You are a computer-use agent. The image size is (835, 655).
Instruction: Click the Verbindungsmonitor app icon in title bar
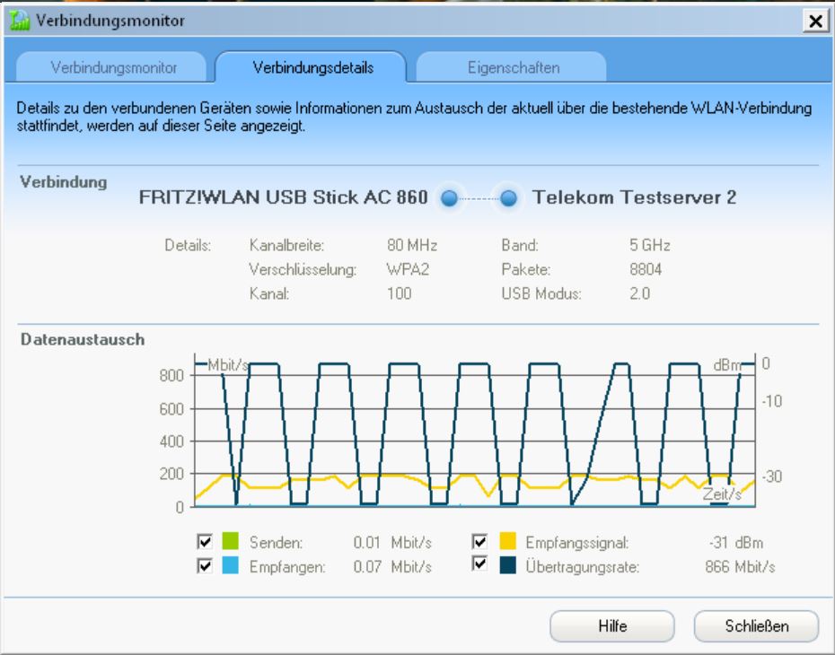coord(19,21)
